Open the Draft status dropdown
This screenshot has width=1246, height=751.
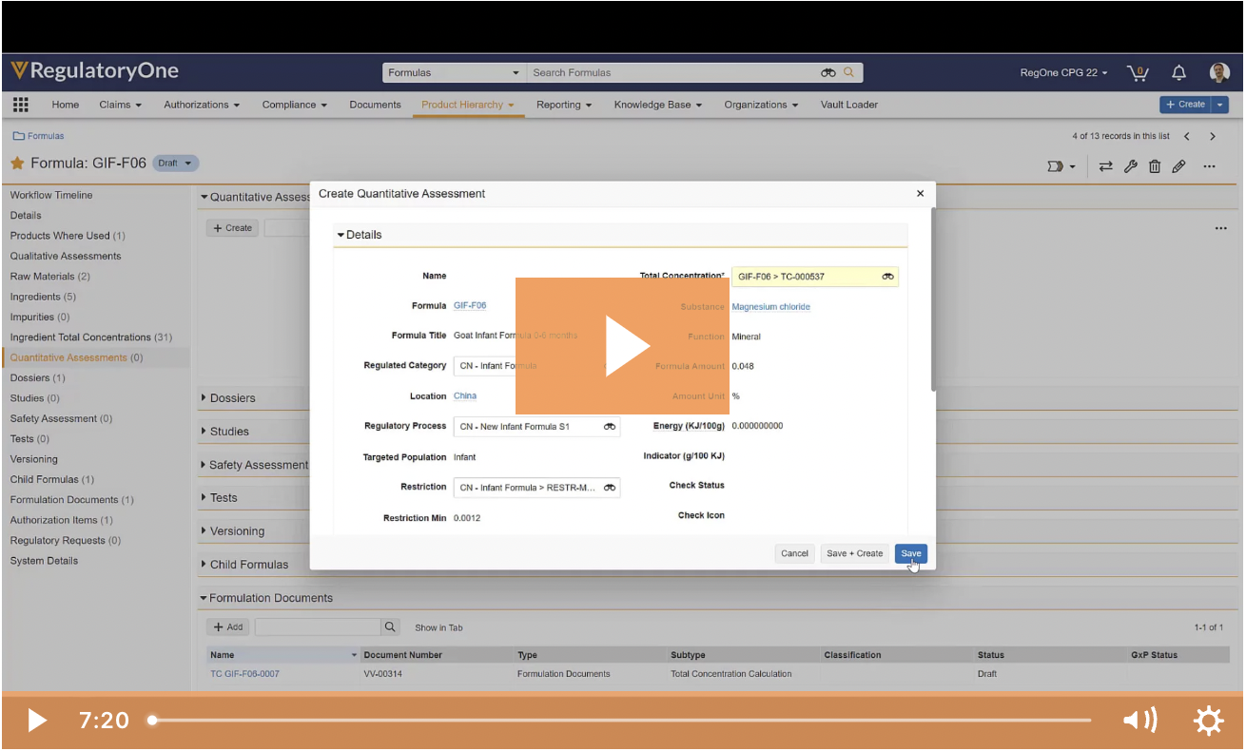click(x=175, y=164)
